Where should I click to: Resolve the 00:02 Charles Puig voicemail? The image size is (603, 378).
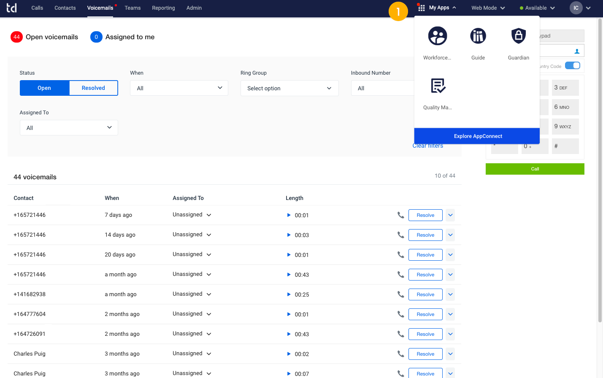click(425, 354)
